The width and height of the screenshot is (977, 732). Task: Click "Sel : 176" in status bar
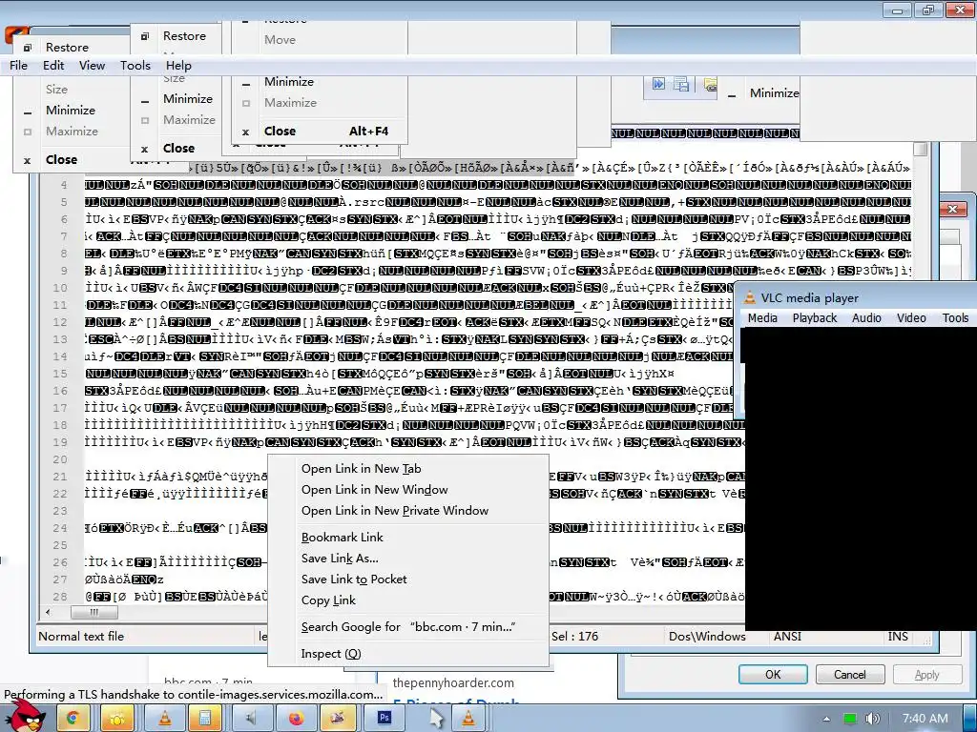tap(574, 636)
